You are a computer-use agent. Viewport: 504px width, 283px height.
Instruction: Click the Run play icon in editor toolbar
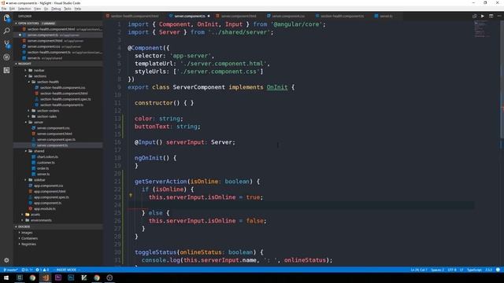[483, 16]
